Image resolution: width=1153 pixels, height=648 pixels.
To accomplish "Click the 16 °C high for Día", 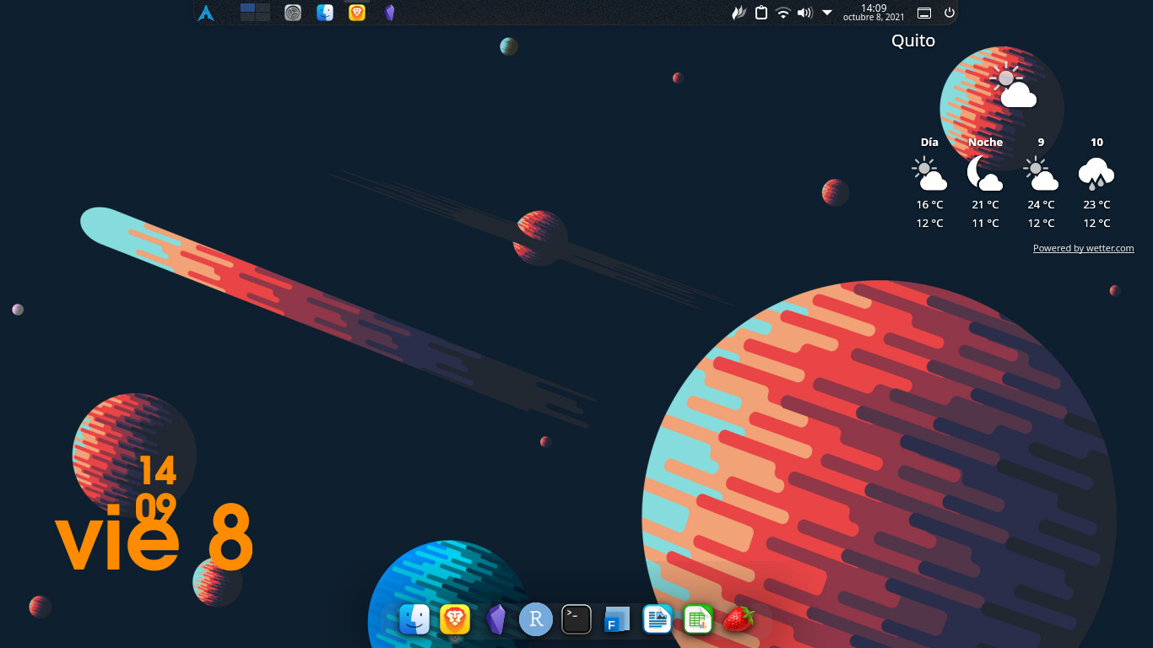I will click(929, 205).
